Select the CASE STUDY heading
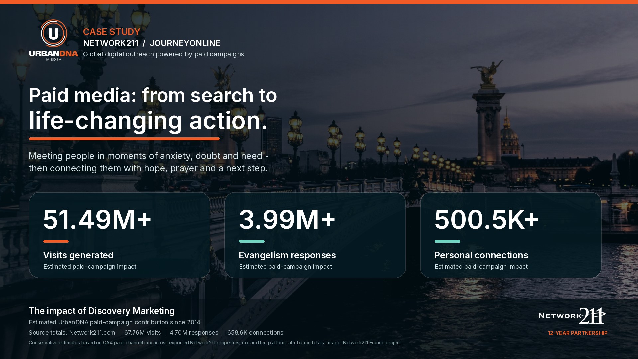This screenshot has width=638, height=359. point(112,32)
